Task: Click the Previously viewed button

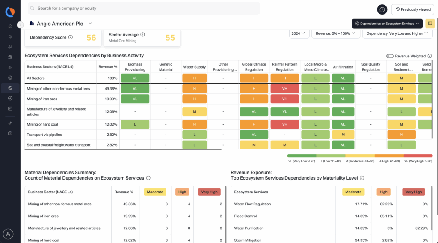Action: [412, 9]
